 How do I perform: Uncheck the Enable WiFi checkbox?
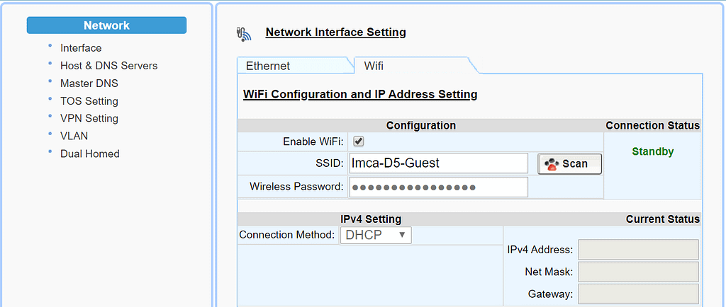tap(359, 141)
